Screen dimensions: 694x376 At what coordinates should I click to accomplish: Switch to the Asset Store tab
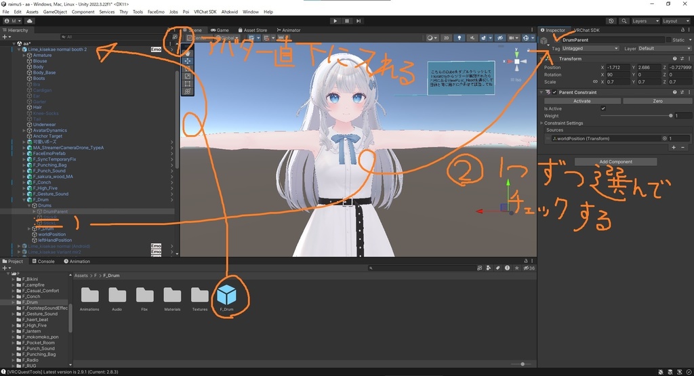click(x=252, y=30)
